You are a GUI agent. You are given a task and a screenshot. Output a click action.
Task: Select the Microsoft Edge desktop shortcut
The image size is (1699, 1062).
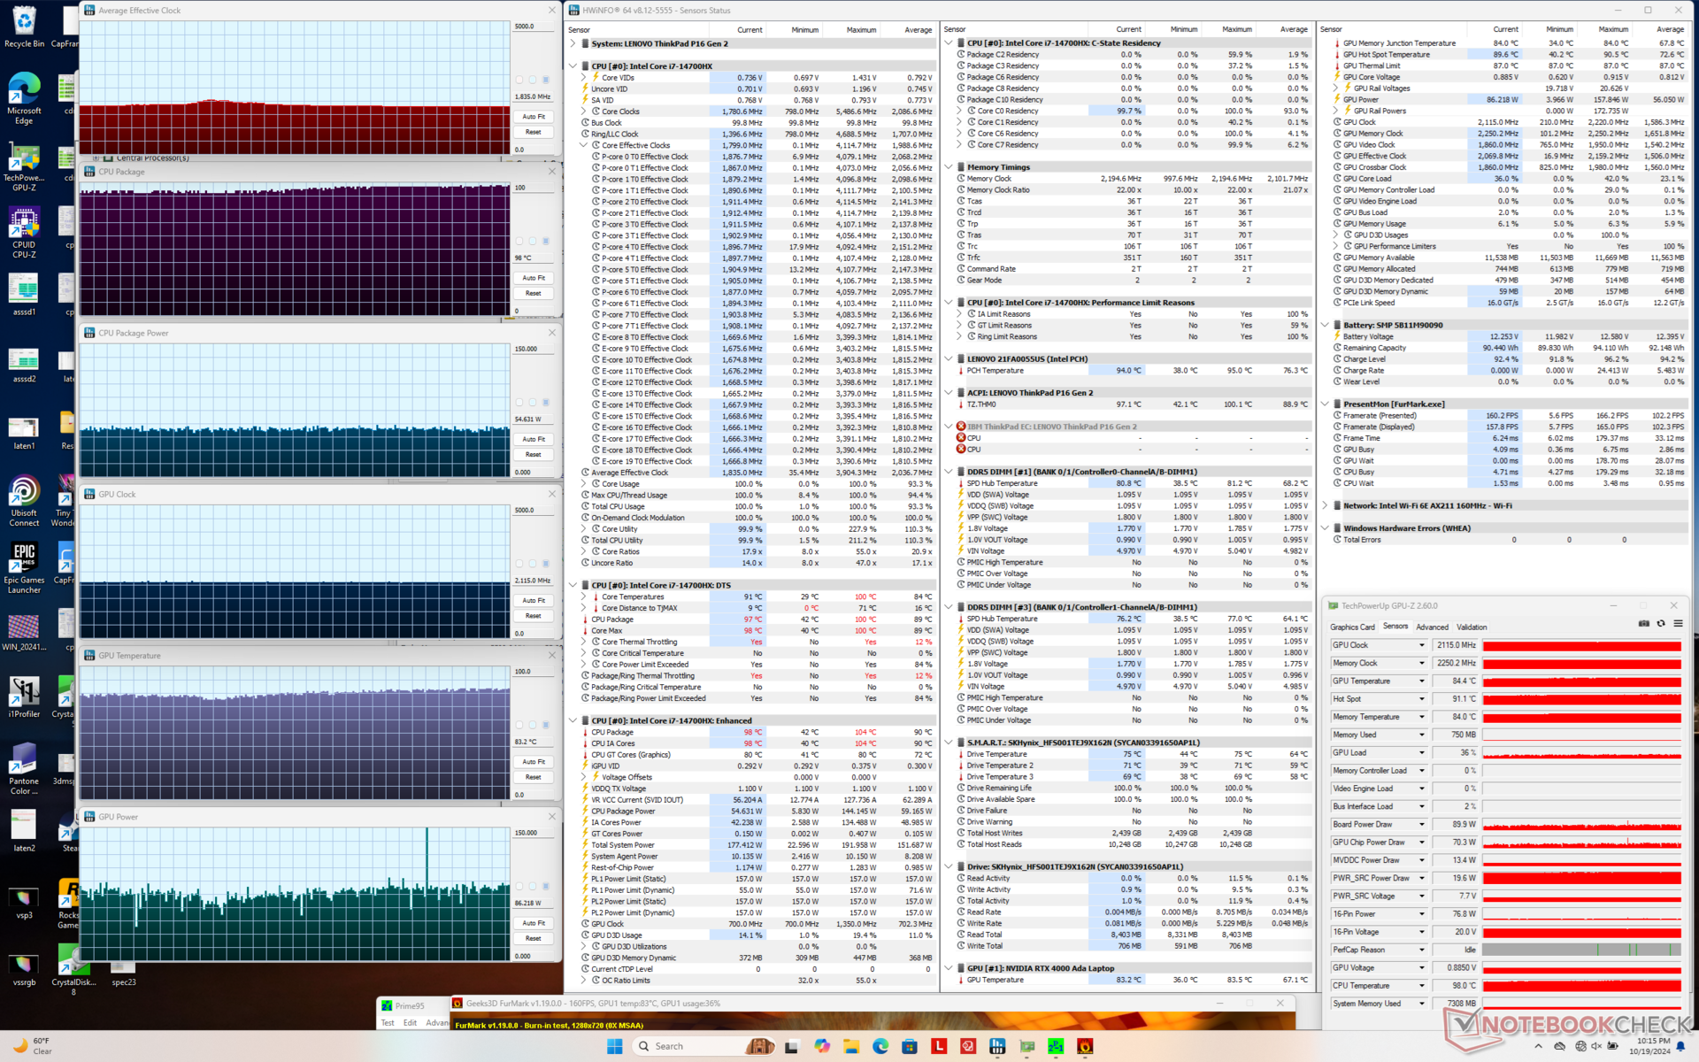coord(24,99)
